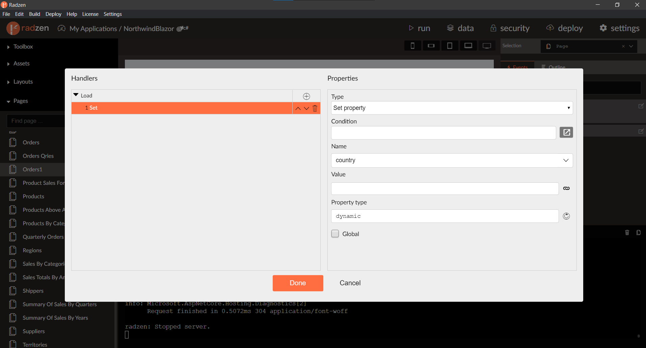Open the Build menu
This screenshot has height=348, width=646.
click(x=34, y=14)
